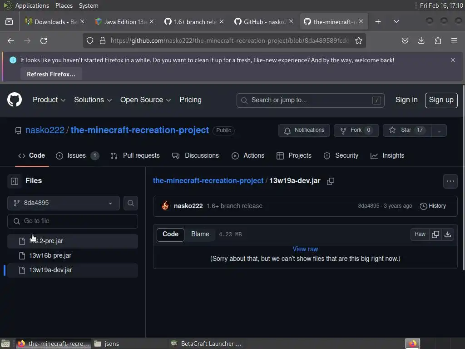This screenshot has width=465, height=349.
Task: Copy raw file contents icon
Action: click(x=435, y=234)
